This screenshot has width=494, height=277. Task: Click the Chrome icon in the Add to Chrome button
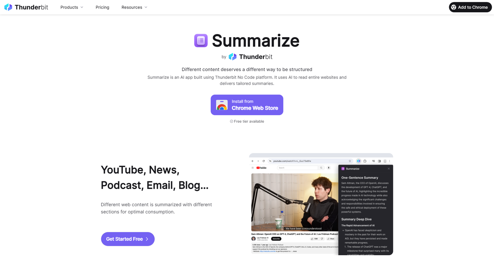[x=454, y=7]
